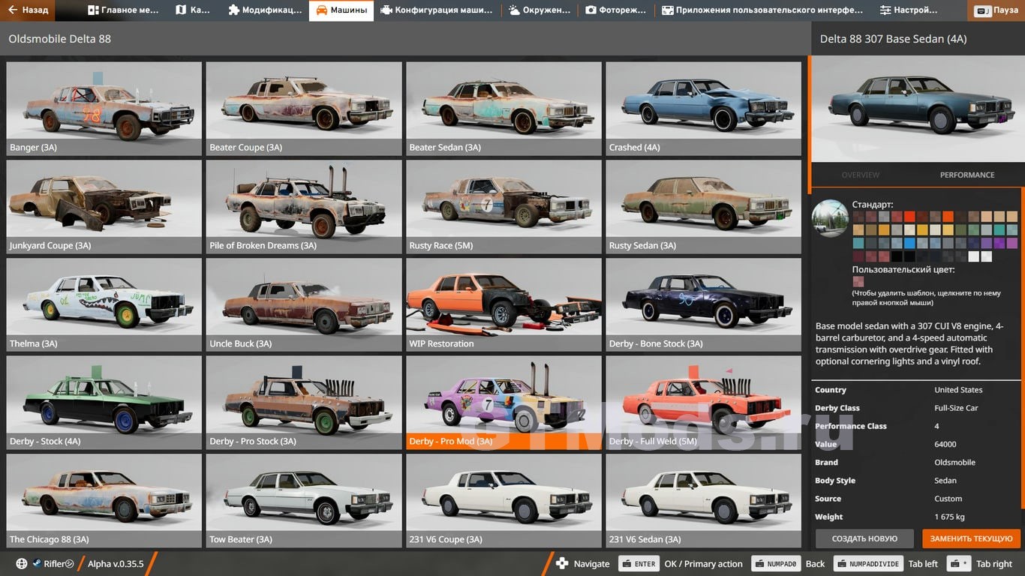The image size is (1025, 576).
Task: Select Derby - Bone Stock (3A)
Action: pos(704,304)
